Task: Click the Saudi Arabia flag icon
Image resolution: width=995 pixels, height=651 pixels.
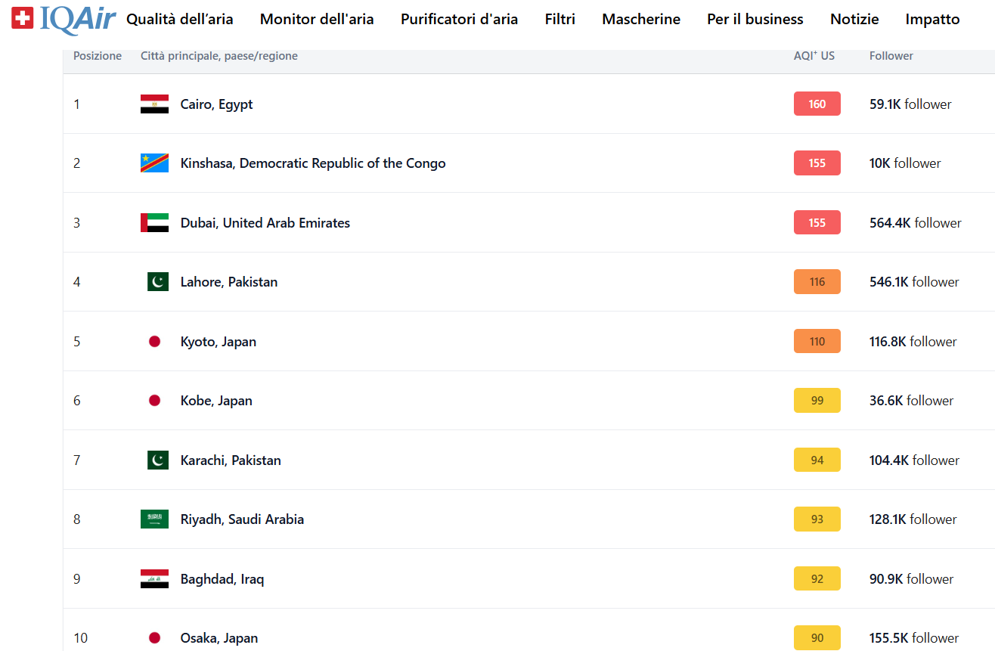Action: 154,519
